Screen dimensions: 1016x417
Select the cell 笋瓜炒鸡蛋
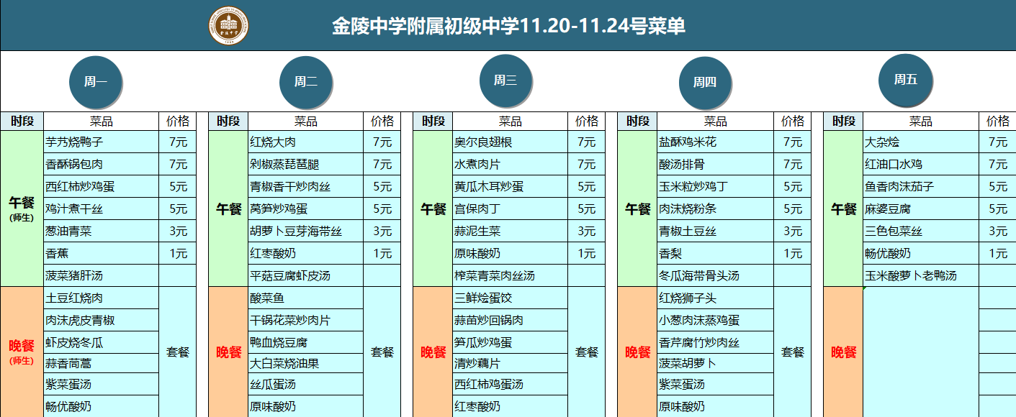pos(511,342)
